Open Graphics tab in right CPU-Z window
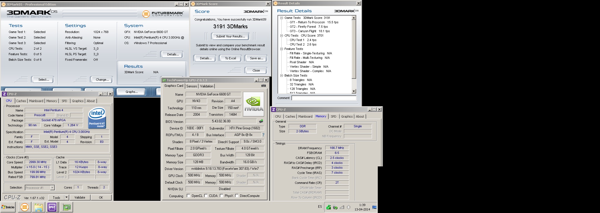 click(347, 116)
